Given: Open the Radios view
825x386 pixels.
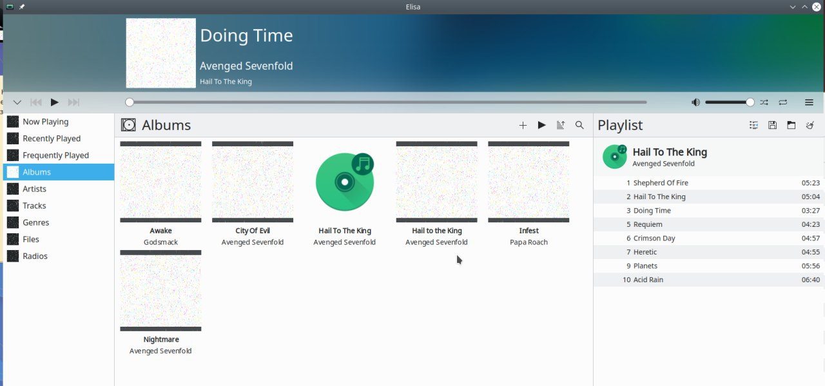Looking at the screenshot, I should click(x=59, y=256).
